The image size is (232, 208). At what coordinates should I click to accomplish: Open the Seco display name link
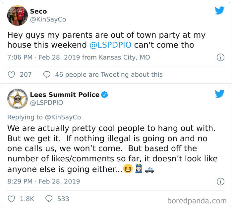(38, 11)
